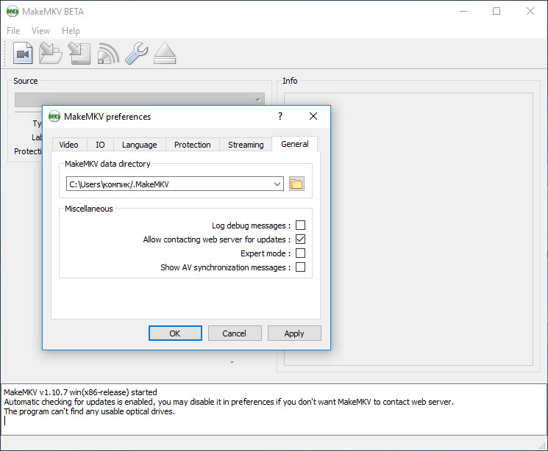Screen dimensions: 548x451
Task: Switch to the Streaming tab
Action: tap(246, 145)
